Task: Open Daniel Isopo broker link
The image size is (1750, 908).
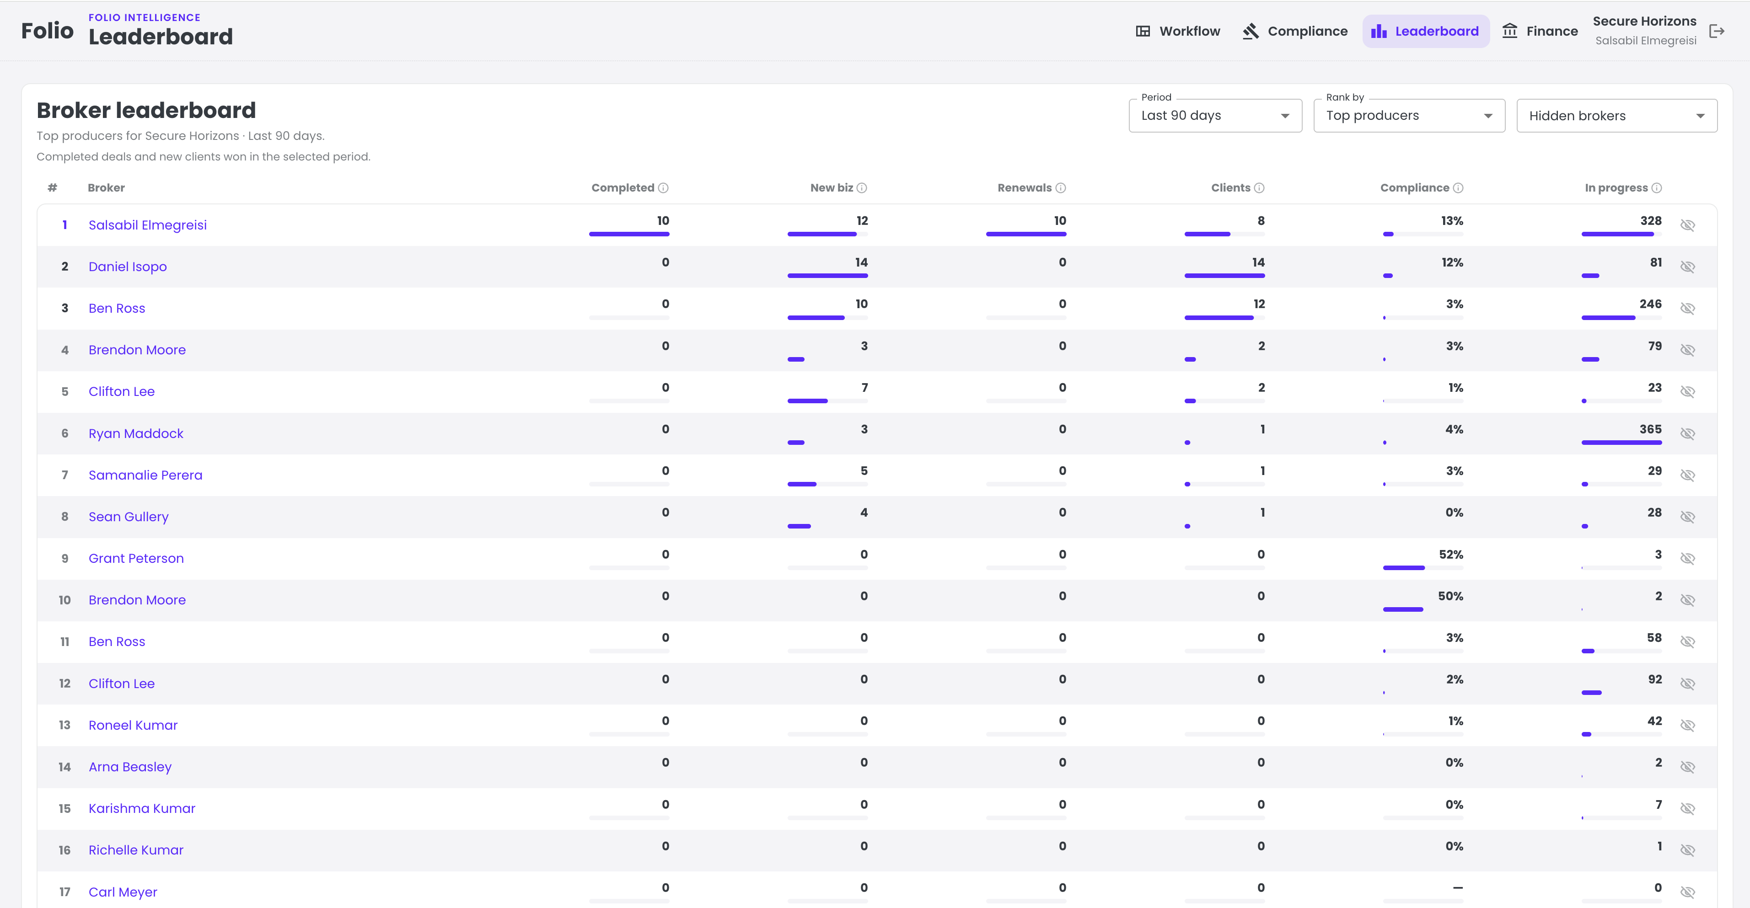Action: (x=128, y=267)
